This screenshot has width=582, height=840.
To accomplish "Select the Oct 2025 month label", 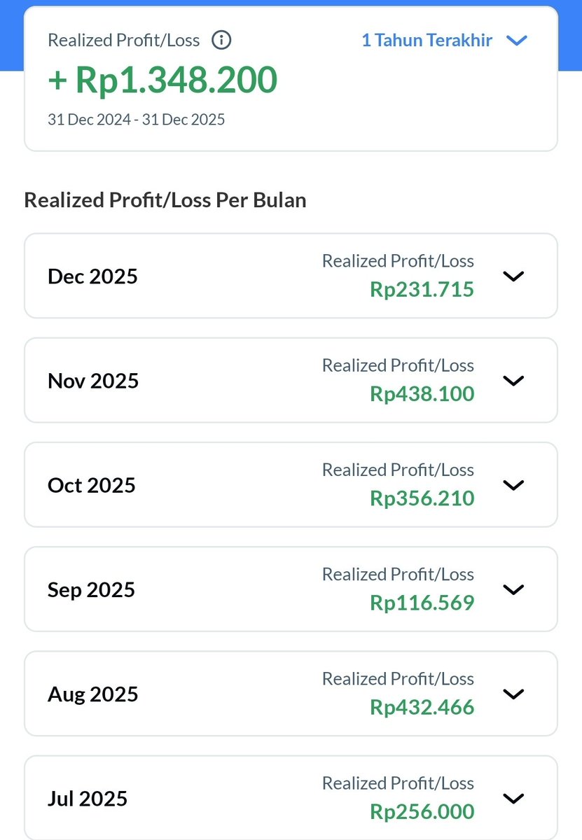I will [91, 485].
